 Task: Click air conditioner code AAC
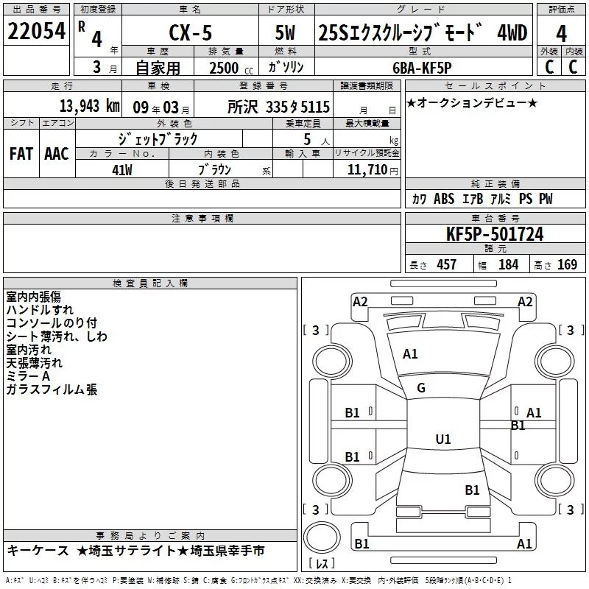[57, 154]
